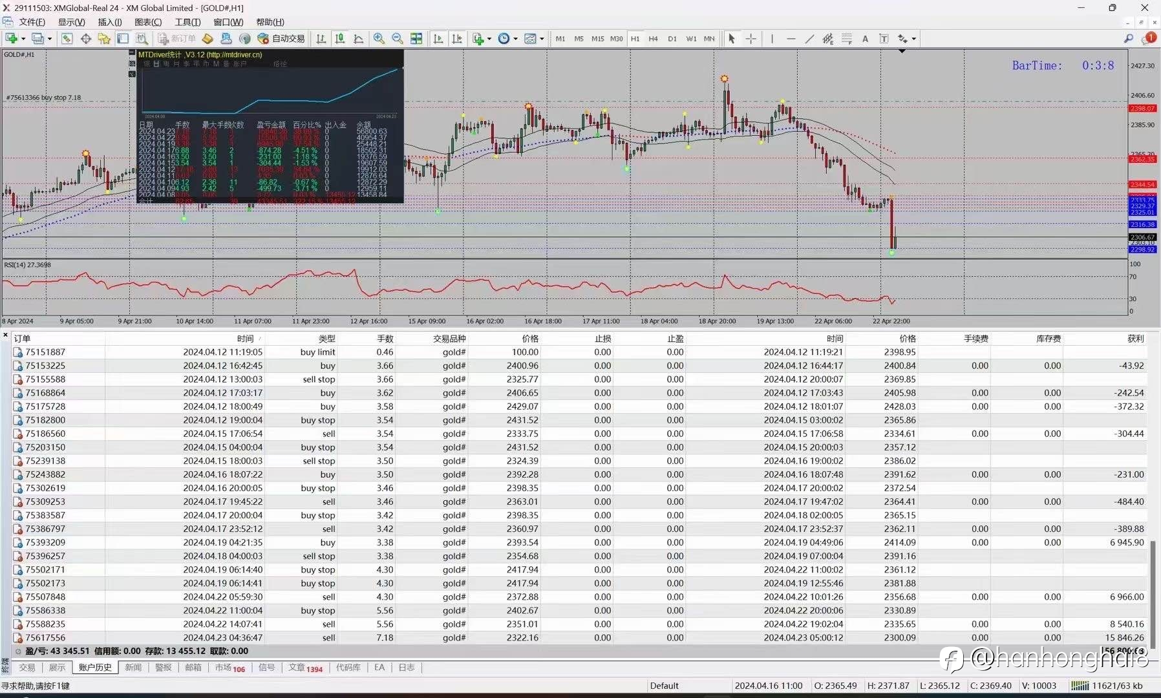Switch timeframe to D1

(672, 39)
